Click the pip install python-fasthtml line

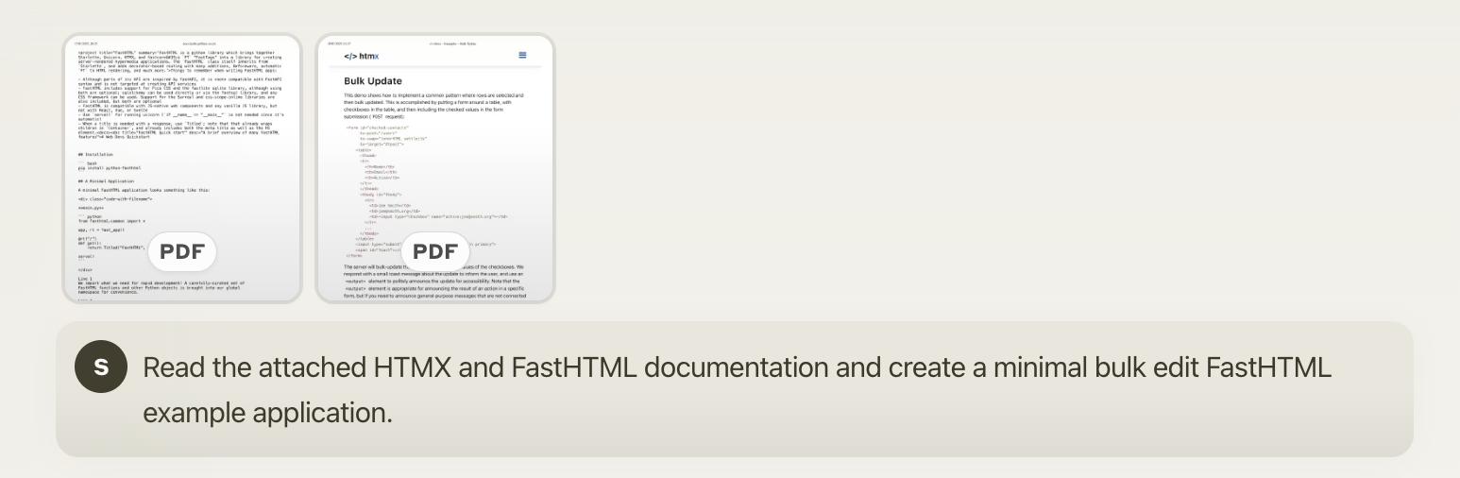click(x=104, y=167)
